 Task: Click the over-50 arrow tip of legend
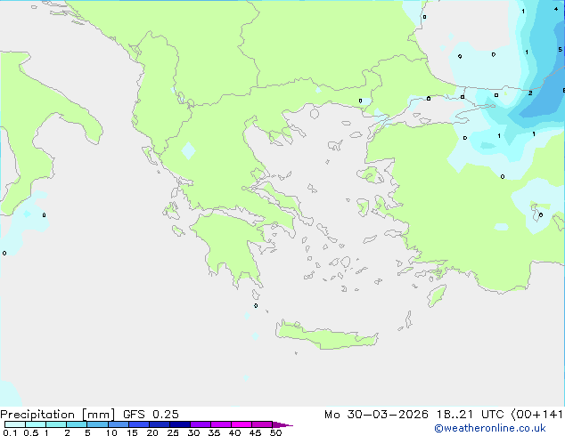tap(282, 424)
